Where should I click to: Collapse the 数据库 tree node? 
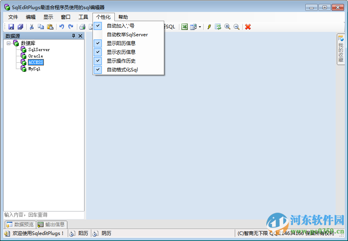tap(9, 43)
